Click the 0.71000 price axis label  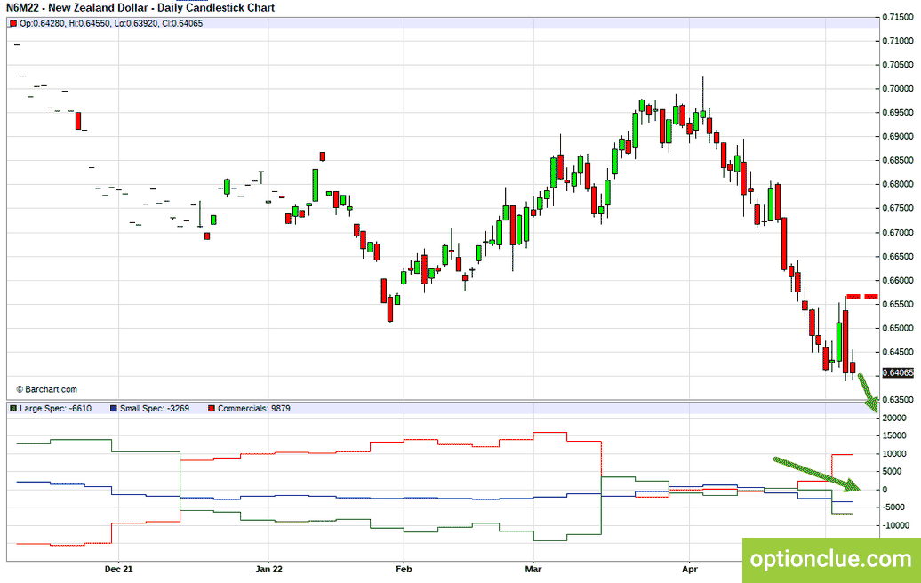(898, 41)
